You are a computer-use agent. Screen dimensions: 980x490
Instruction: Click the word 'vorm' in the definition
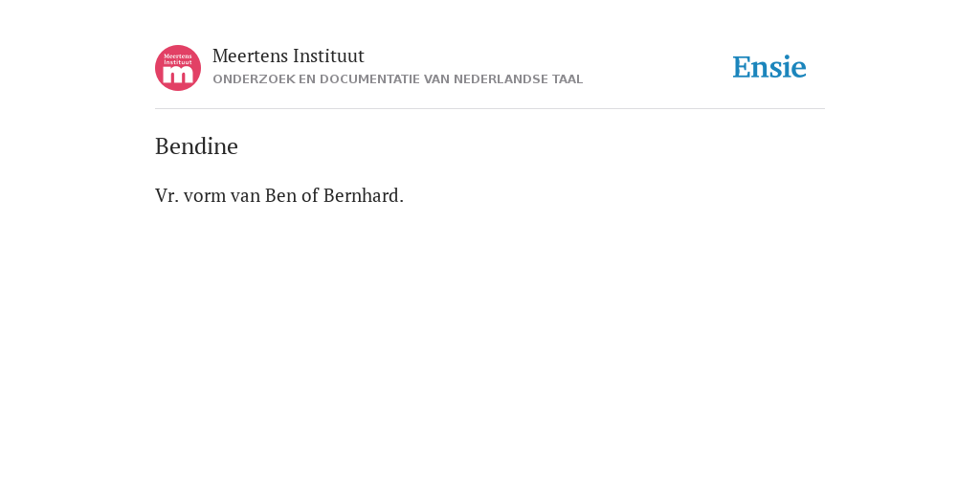pos(205,196)
